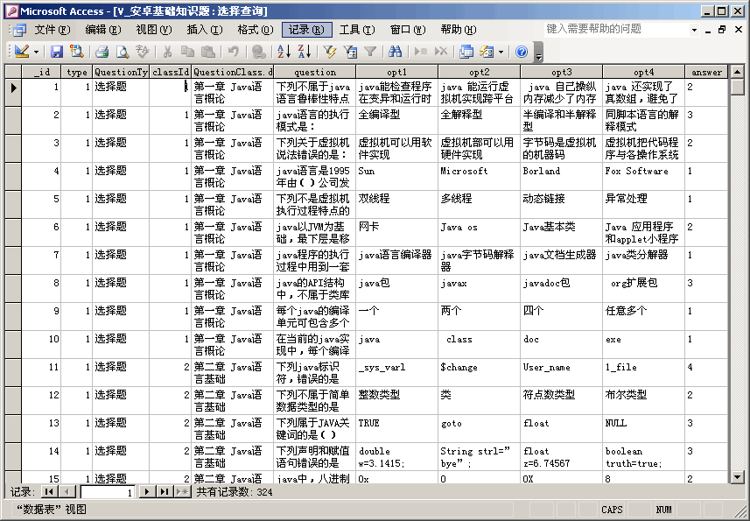Open the view-type dropdown arrow

(x=36, y=52)
